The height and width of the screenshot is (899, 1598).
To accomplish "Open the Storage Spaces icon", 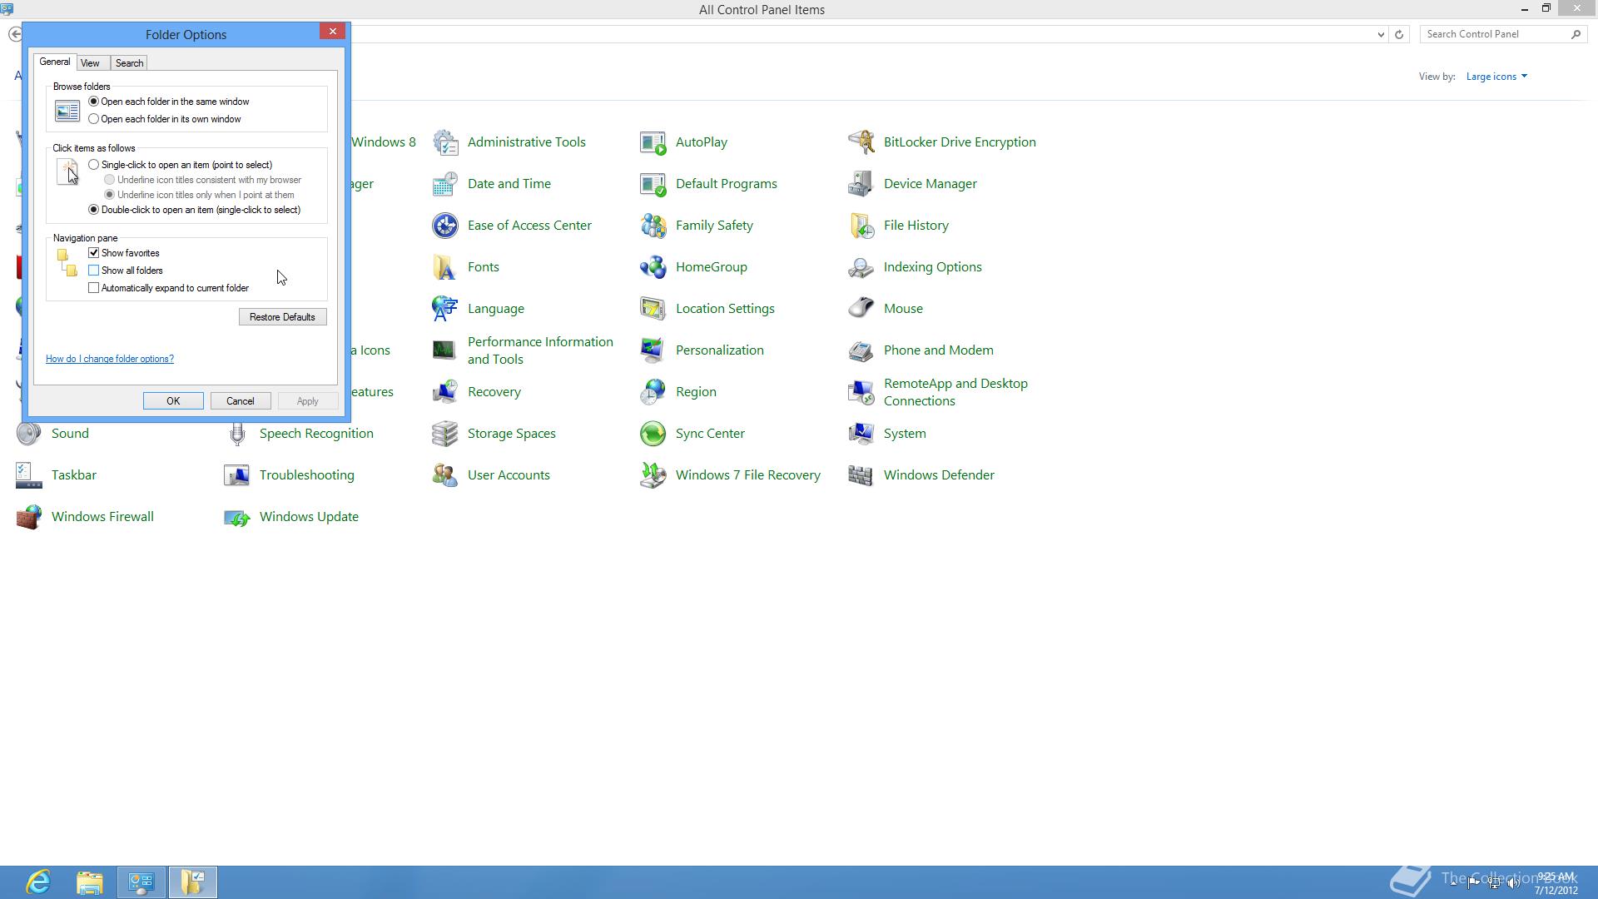I will [x=445, y=434].
